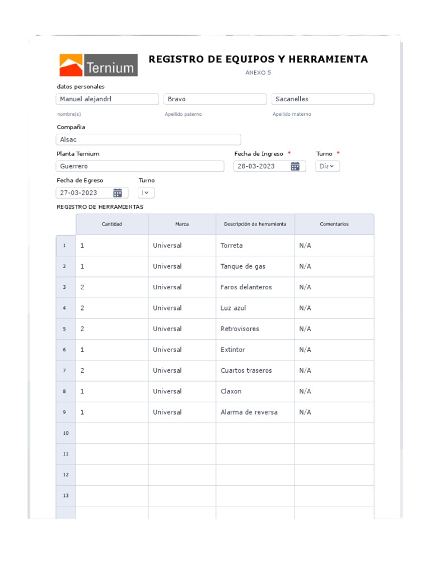Screen dimensions: 430x573
Task: Expand the Turno dropdown beside Fecha de Egreso
Action: pyautogui.click(x=146, y=193)
